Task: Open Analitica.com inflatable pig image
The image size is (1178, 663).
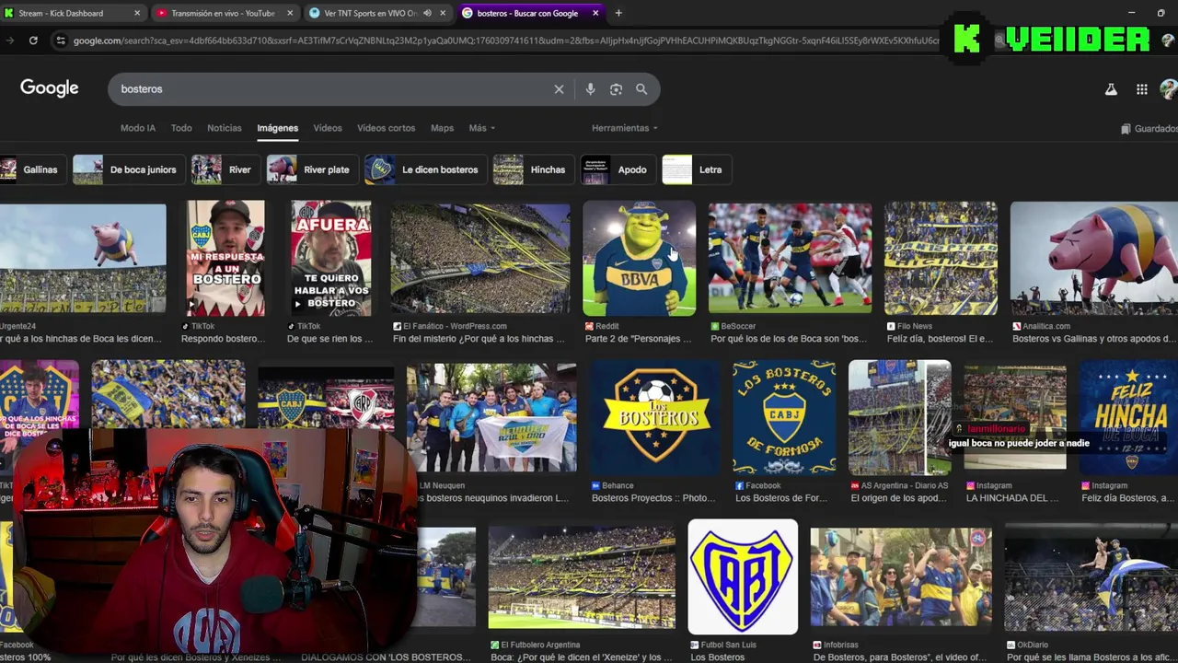Action: [x=1094, y=259]
